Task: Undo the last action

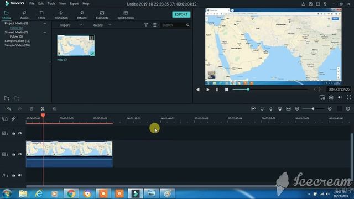Action: coord(9,109)
